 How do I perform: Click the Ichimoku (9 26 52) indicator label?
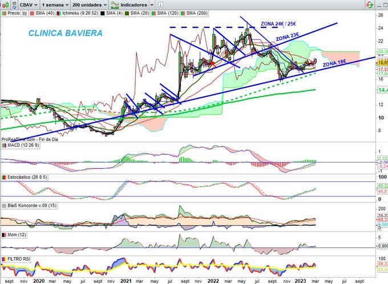[80, 13]
